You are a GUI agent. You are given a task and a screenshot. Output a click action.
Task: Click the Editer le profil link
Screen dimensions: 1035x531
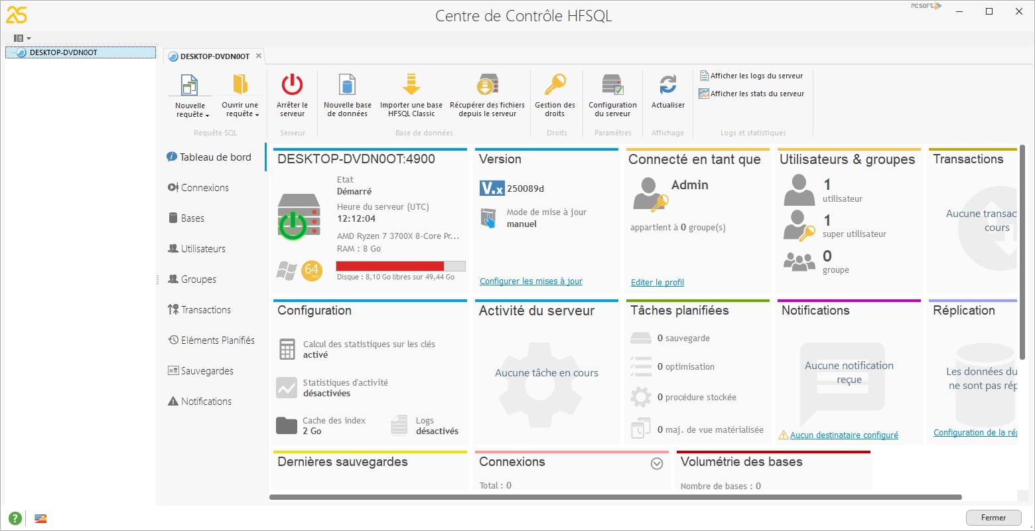point(657,283)
